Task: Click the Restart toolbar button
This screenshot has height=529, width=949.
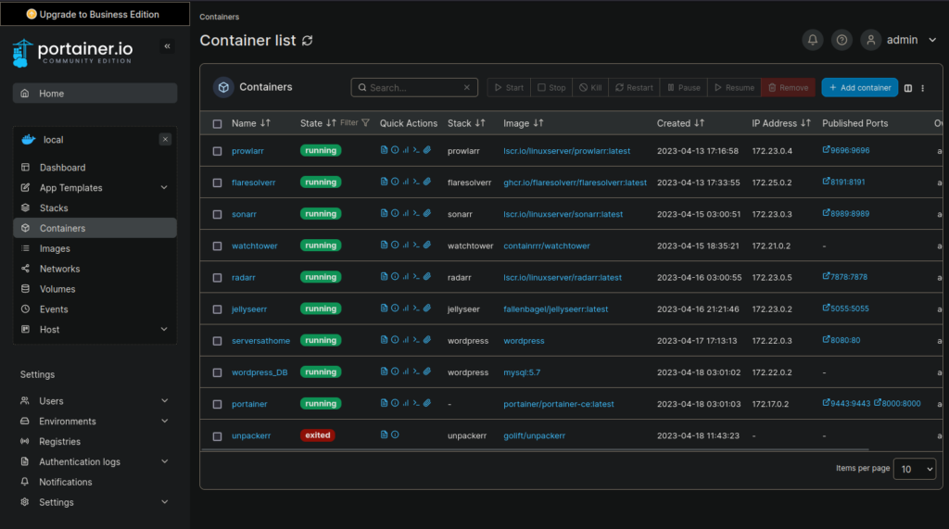Action: pos(634,88)
